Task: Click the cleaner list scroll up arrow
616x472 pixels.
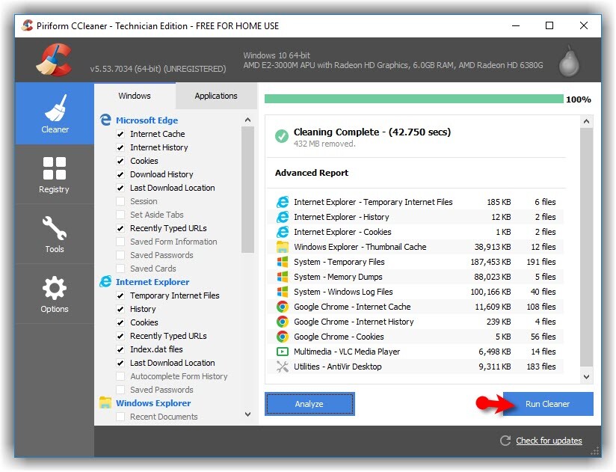Action: click(247, 120)
